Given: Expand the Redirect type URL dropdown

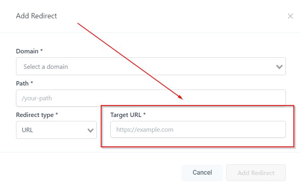Looking at the screenshot, I should click(56, 130).
